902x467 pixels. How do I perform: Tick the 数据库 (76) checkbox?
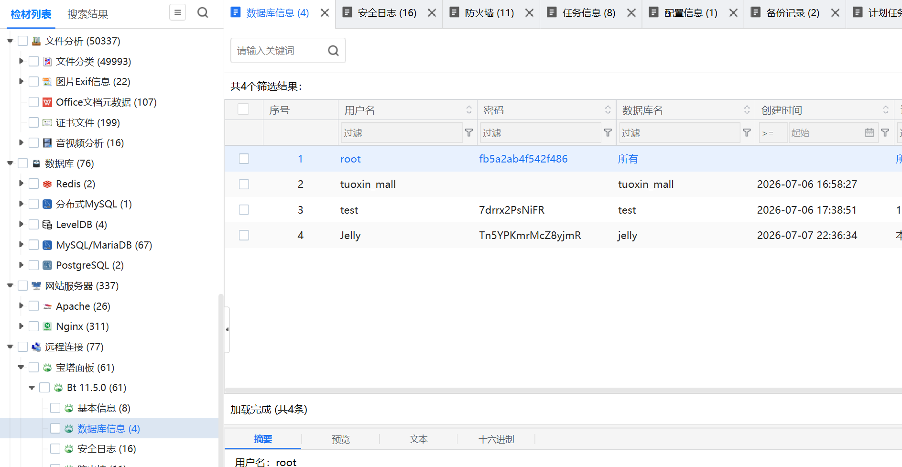(x=22, y=163)
